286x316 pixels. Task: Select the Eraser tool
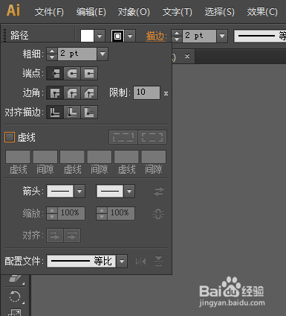pyautogui.click(x=15, y=279)
